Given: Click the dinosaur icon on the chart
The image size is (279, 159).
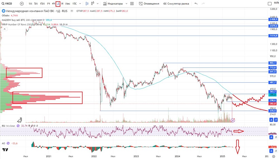Looking at the screenshot, I should click(x=20, y=120).
